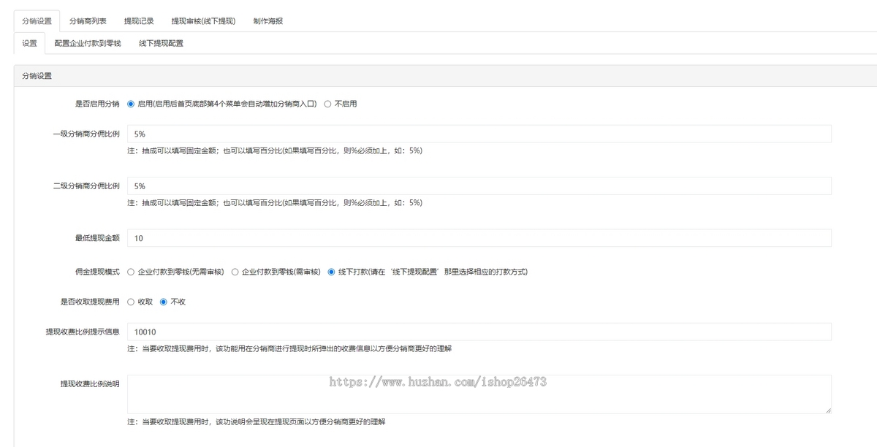Click the 最低提现金额 input field

point(479,238)
